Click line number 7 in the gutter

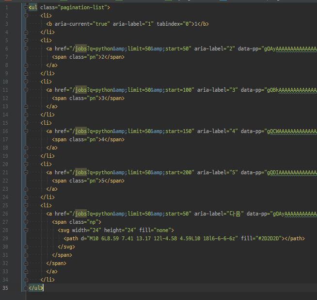(7, 57)
